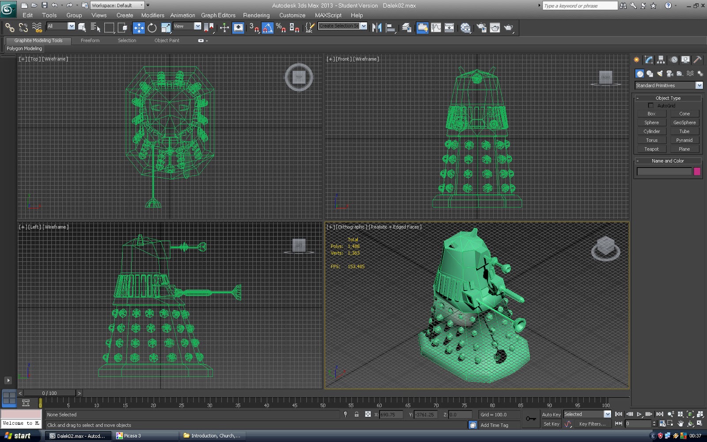Viewport: 707px width, 442px height.
Task: Activate the Select Object arrow tool
Action: pos(82,27)
